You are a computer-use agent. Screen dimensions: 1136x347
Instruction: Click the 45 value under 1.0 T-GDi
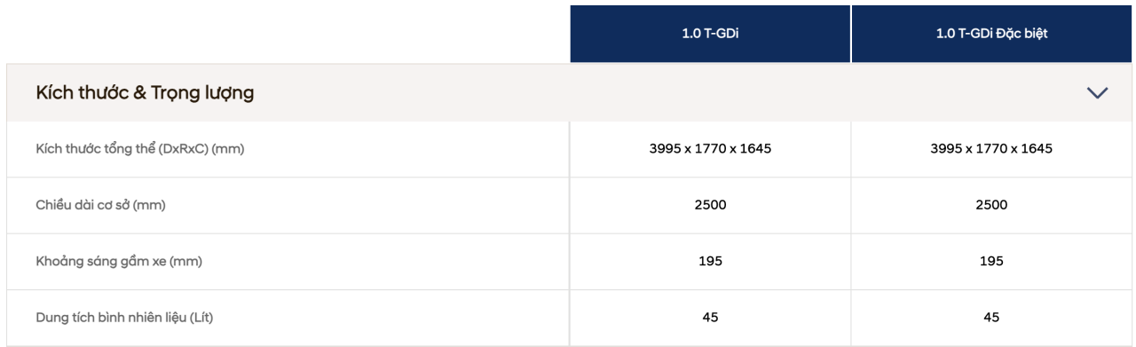[x=710, y=317]
